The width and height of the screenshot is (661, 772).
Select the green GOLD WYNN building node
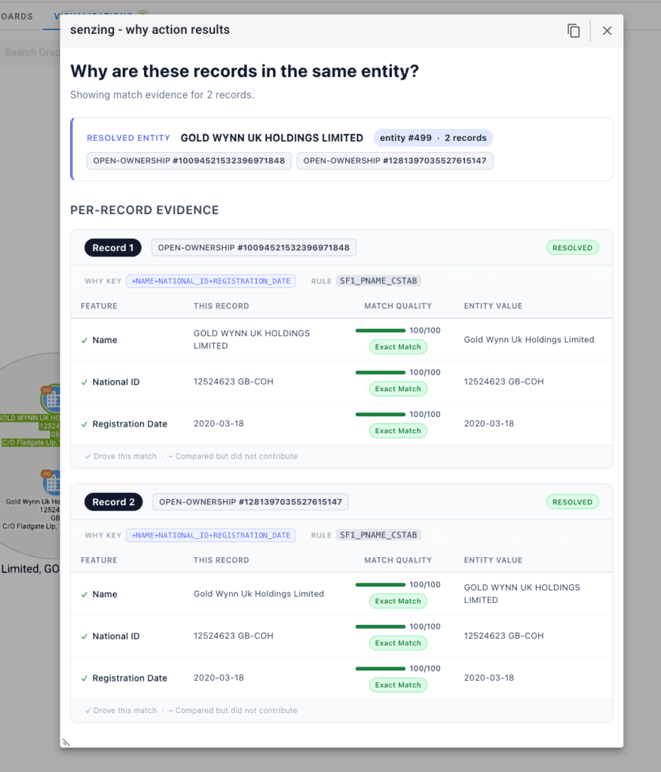tap(51, 398)
